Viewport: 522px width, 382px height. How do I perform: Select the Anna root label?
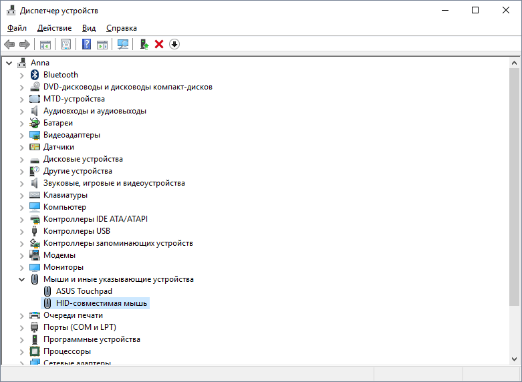click(x=40, y=63)
